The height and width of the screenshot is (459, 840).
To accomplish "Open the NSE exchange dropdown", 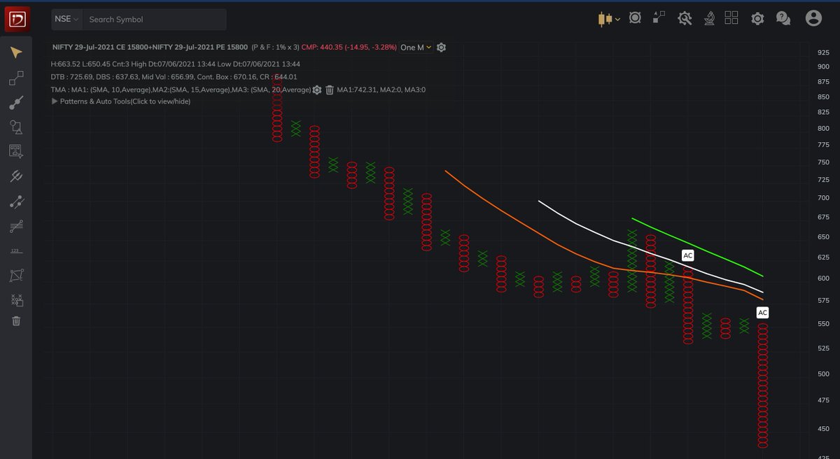I will coord(64,19).
